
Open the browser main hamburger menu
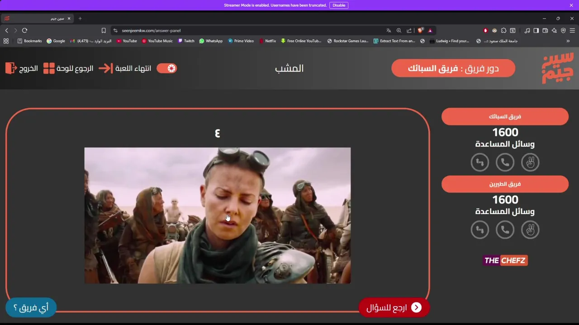click(572, 30)
